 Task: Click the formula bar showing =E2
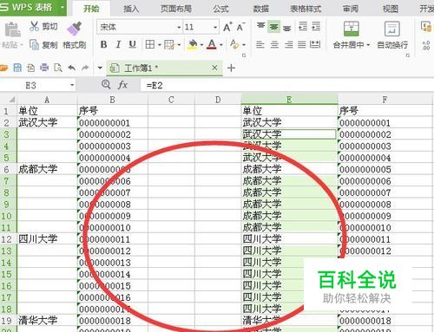click(287, 85)
